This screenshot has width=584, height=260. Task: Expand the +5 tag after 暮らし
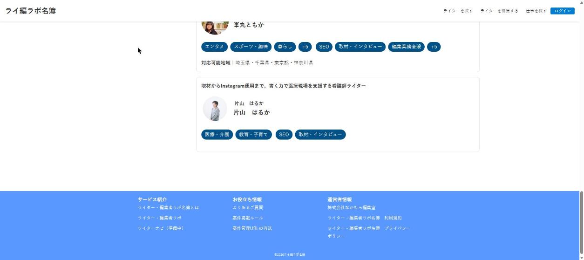coord(305,47)
